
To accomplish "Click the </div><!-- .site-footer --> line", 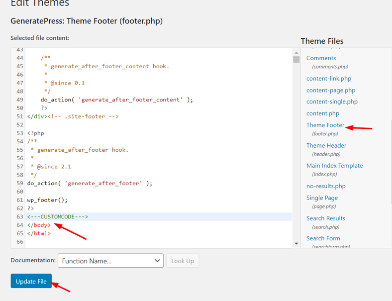I will pyautogui.click(x=73, y=116).
